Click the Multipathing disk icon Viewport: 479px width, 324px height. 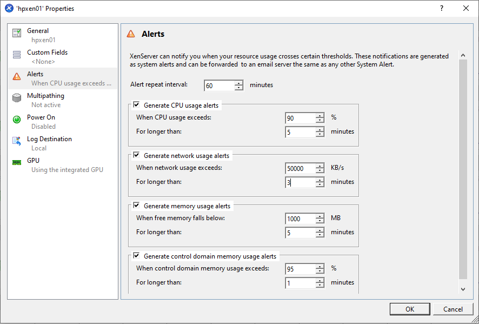pyautogui.click(x=17, y=98)
